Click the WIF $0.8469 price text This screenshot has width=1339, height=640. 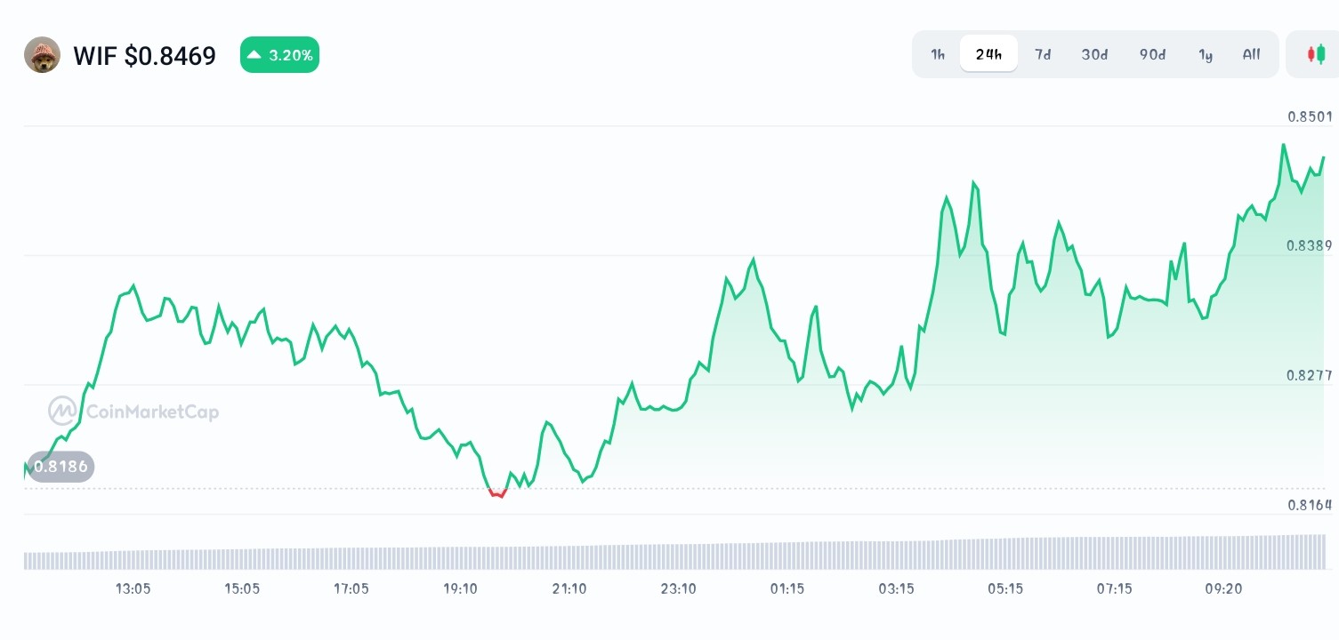145,56
